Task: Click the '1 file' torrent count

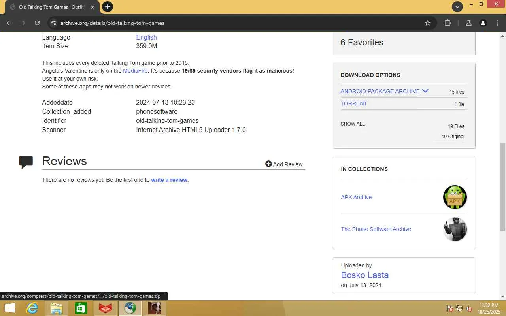Action: pyautogui.click(x=459, y=104)
